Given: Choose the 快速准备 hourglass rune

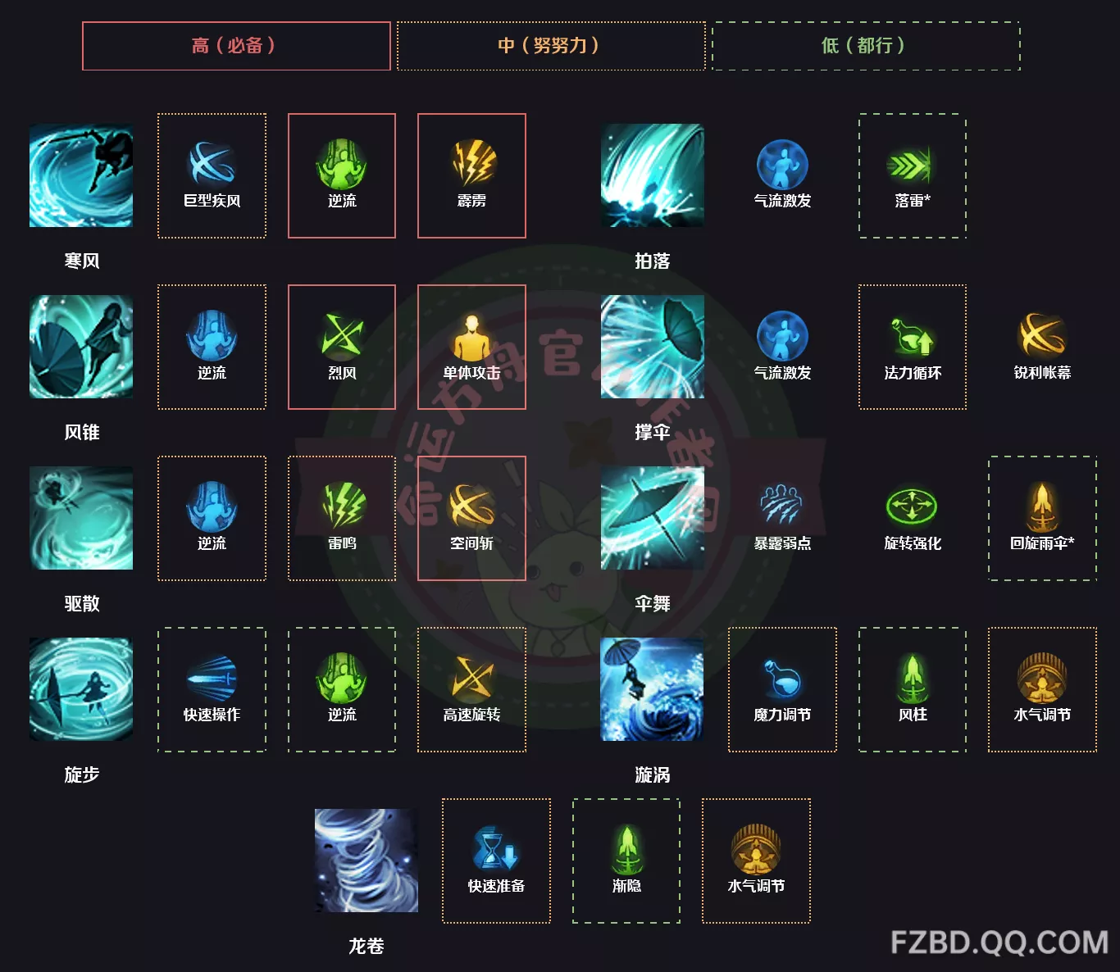Looking at the screenshot, I should [x=495, y=848].
